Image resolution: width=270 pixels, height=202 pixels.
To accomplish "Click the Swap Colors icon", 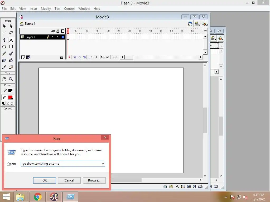I will (x=12, y=103).
